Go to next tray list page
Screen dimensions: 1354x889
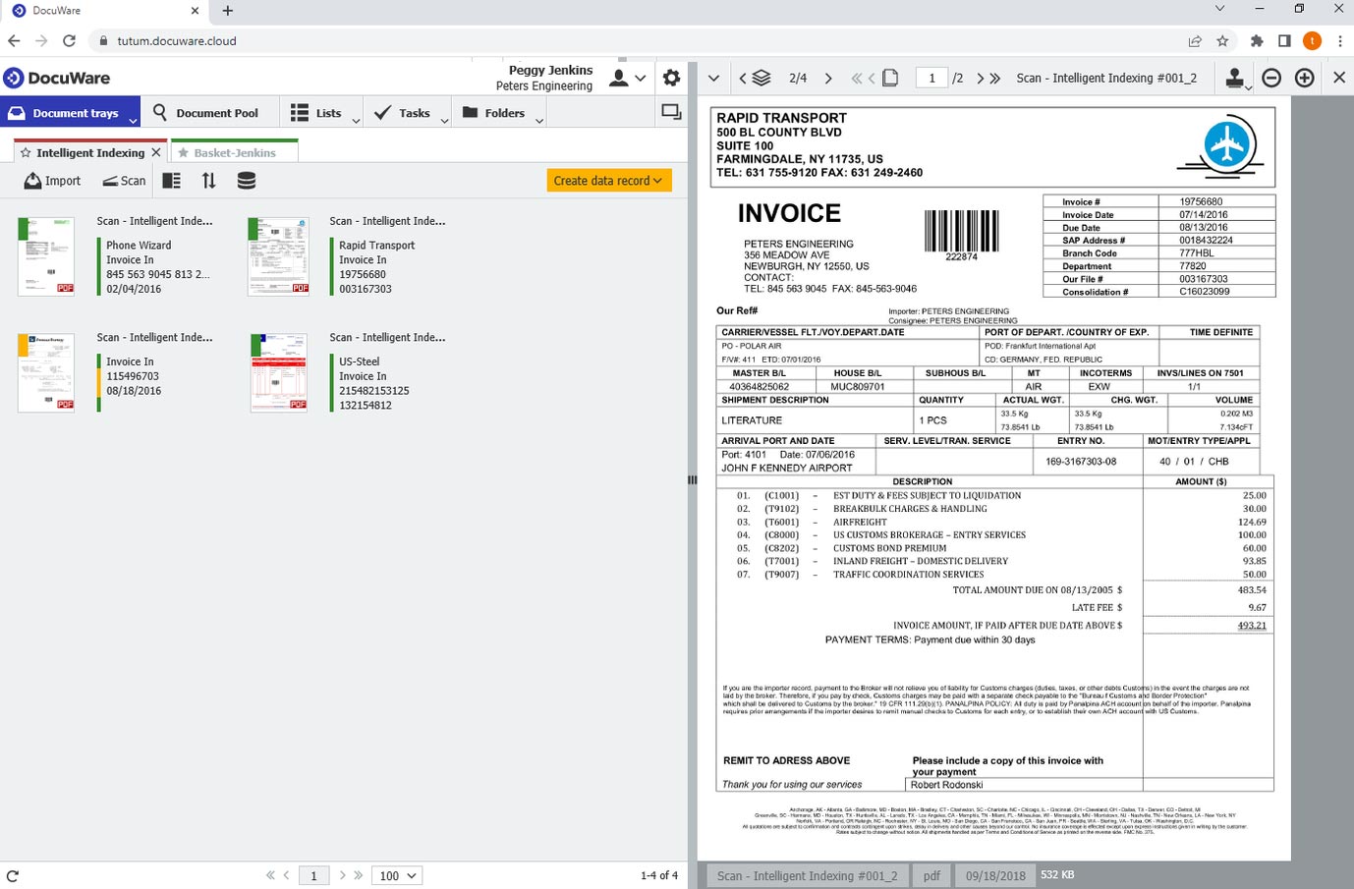[342, 875]
